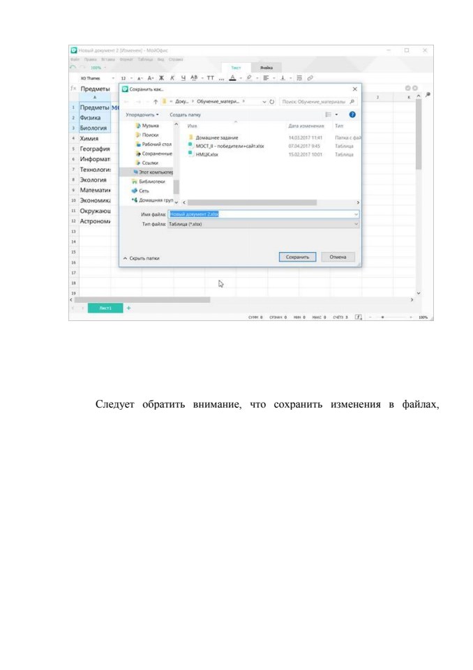Click the Отмена button

coord(338,257)
